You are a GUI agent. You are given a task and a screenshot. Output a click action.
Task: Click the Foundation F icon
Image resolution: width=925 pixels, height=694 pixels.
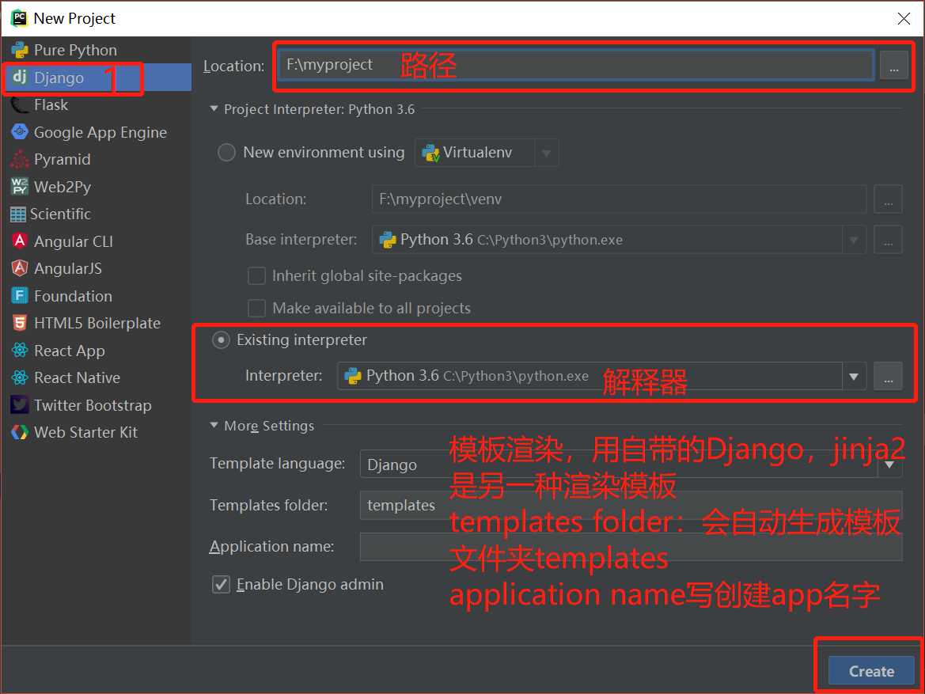20,296
